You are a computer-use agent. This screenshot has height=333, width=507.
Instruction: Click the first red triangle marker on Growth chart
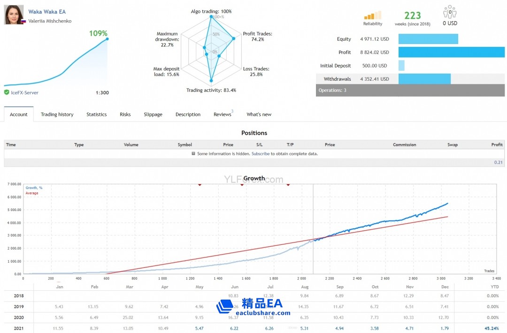(x=200, y=185)
